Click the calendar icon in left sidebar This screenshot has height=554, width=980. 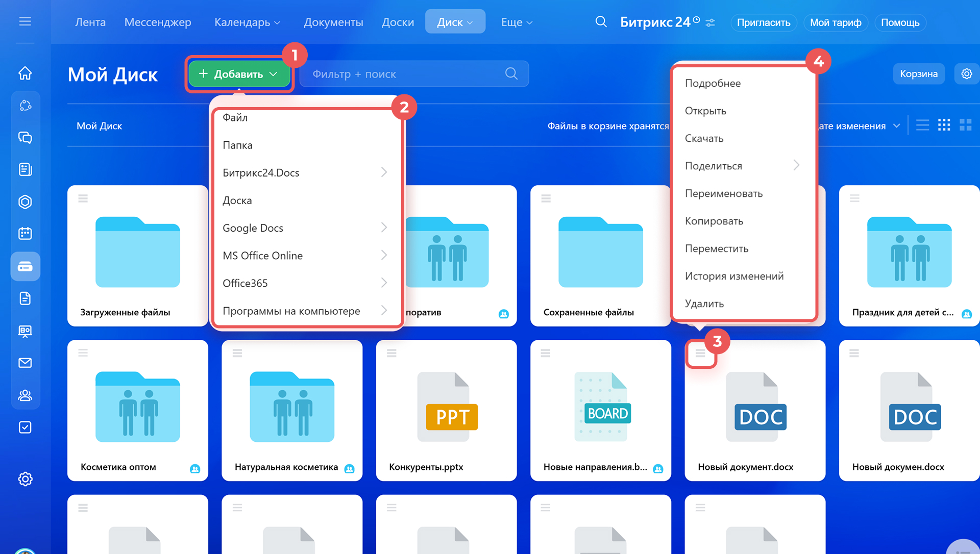click(x=25, y=234)
